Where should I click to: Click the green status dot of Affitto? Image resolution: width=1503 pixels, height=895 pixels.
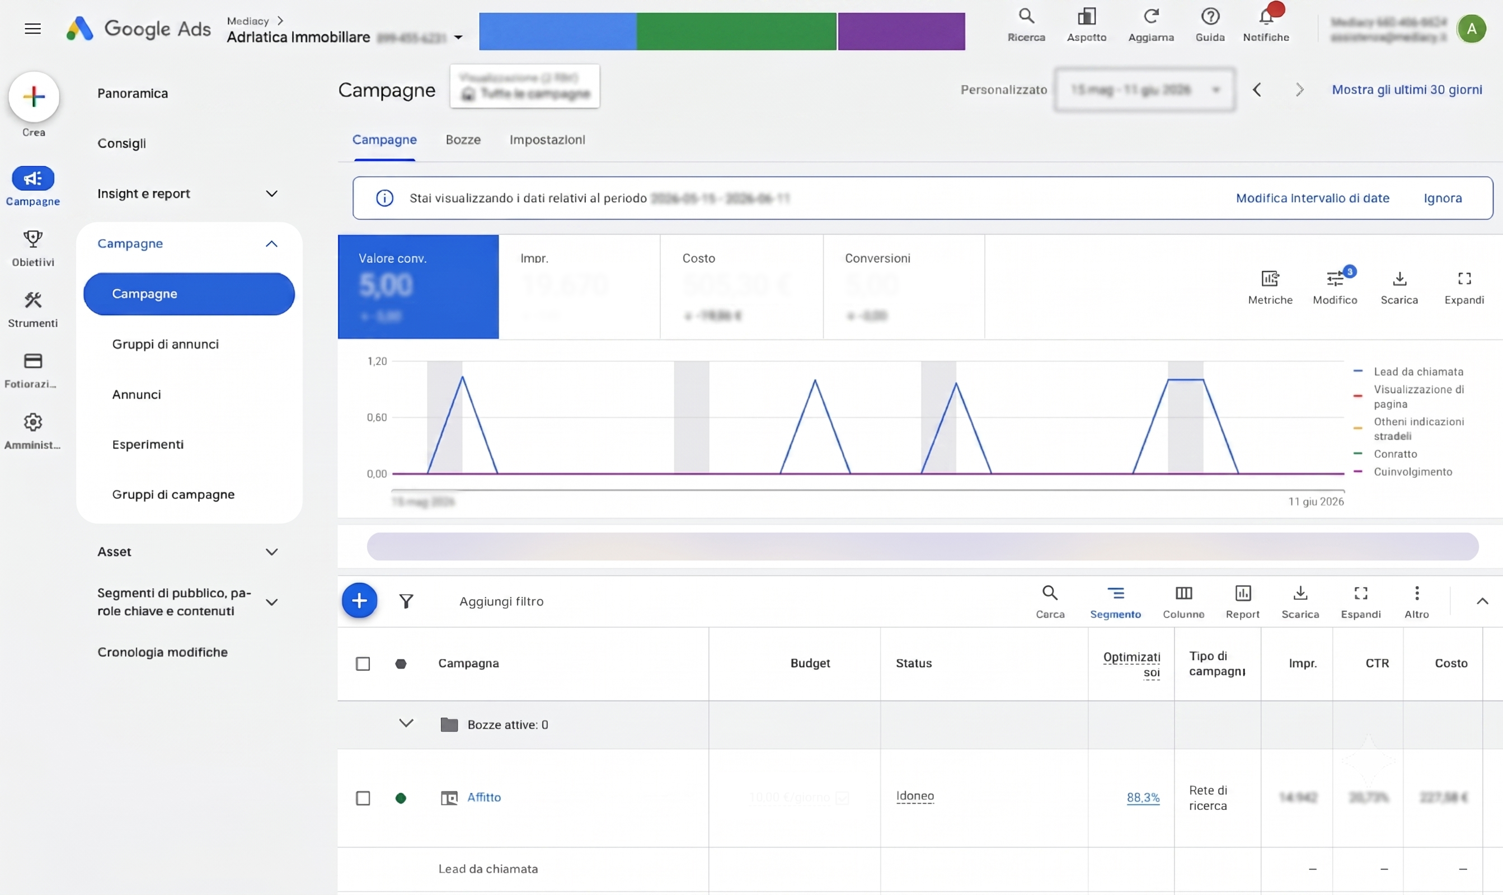(x=401, y=798)
